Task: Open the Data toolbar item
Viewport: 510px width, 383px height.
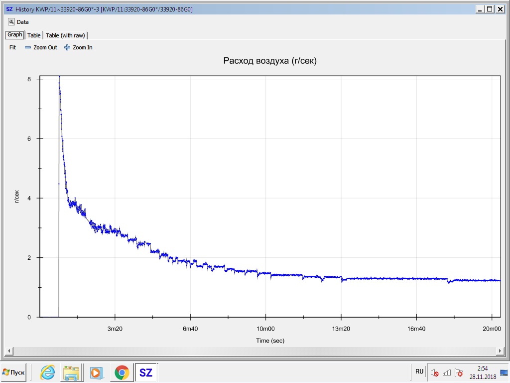Action: [x=18, y=22]
